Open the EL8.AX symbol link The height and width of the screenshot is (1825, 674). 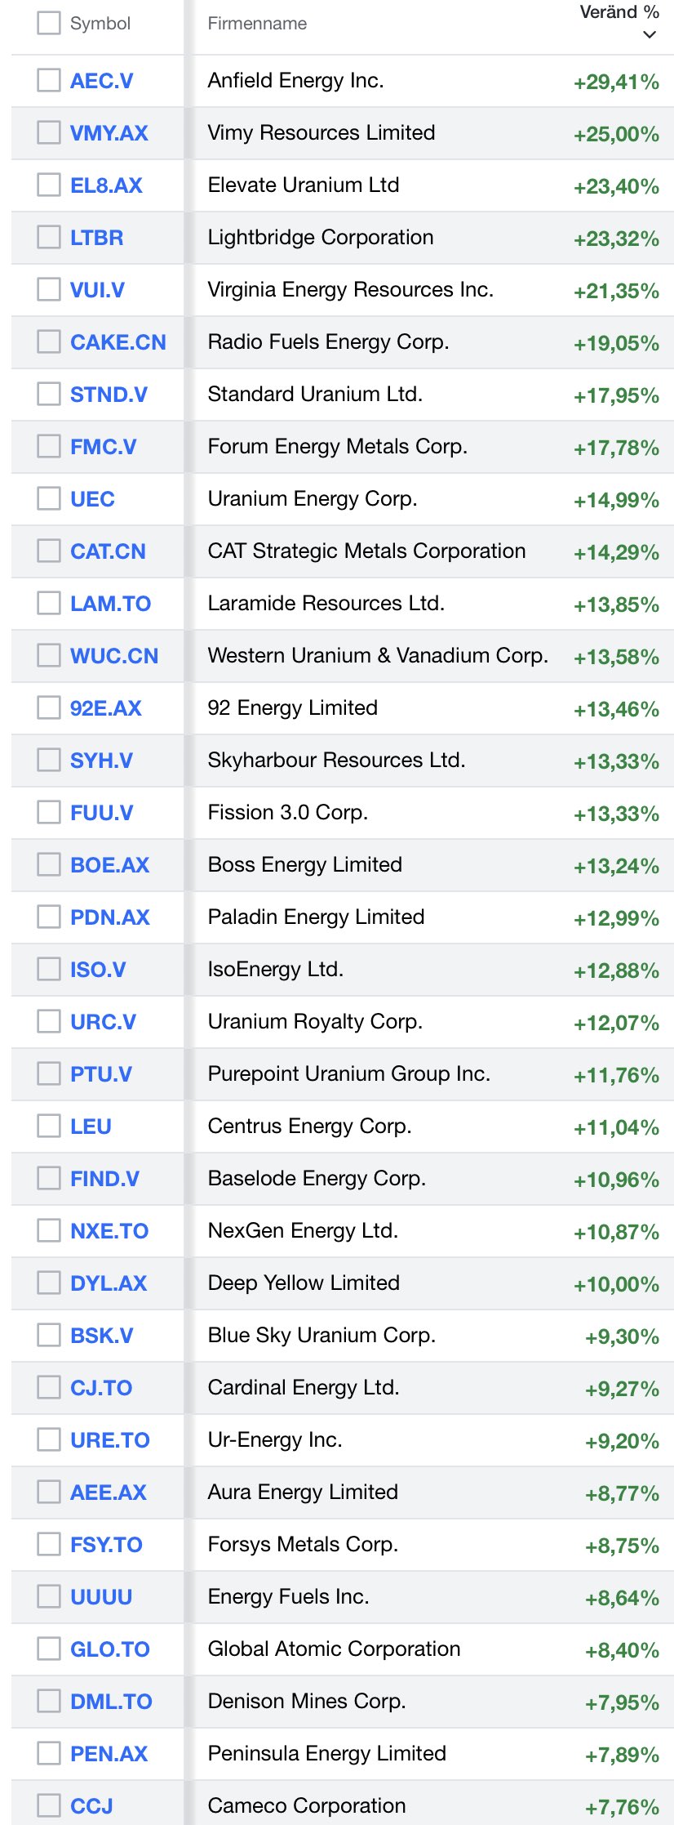click(106, 185)
